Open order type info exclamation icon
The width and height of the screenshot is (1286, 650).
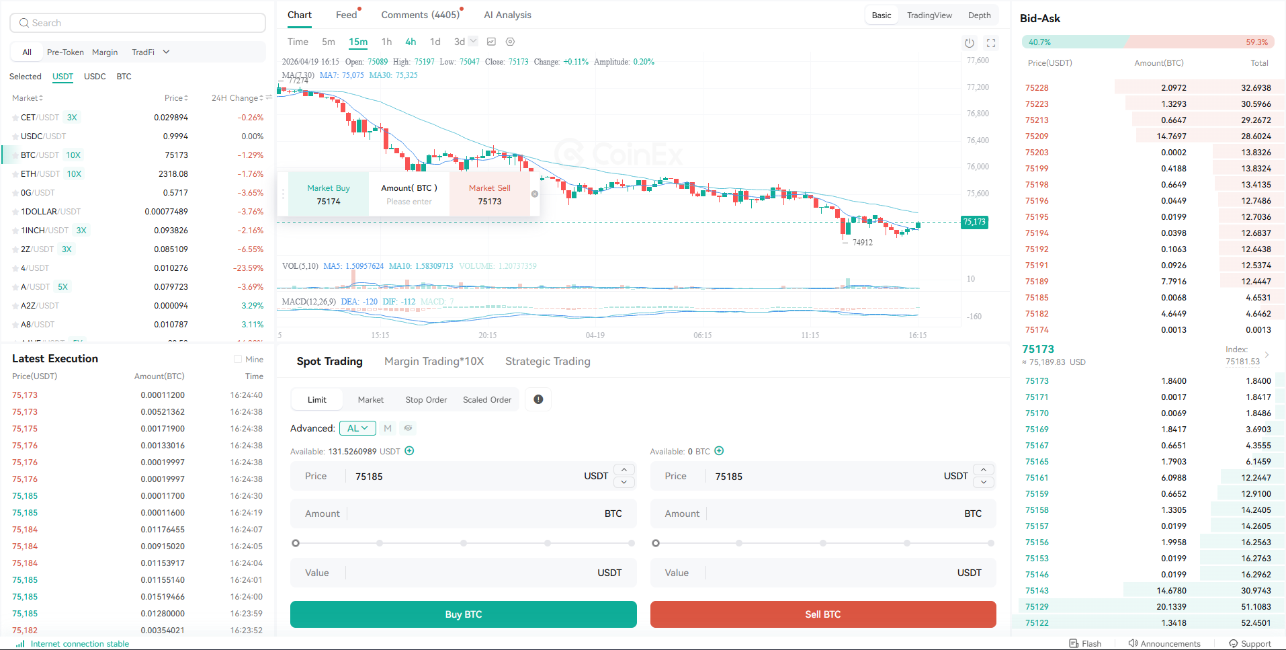[x=538, y=399]
